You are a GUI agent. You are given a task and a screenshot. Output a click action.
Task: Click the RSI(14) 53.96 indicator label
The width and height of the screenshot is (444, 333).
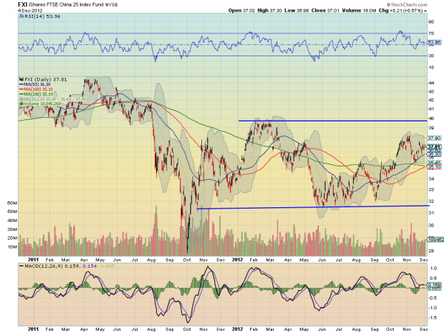click(42, 16)
